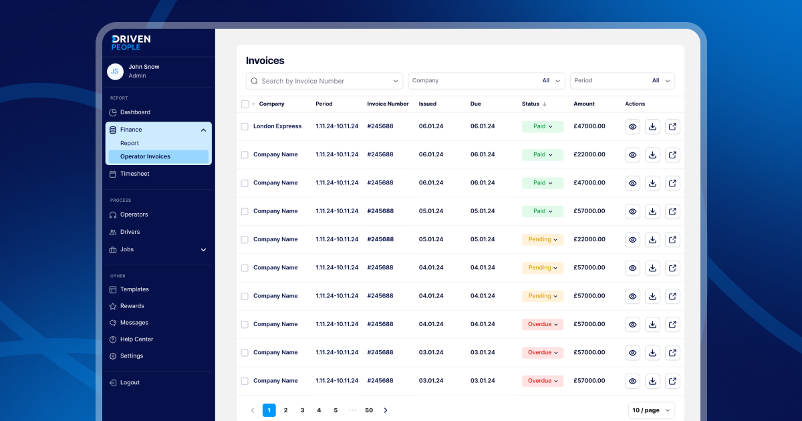The image size is (802, 421).
Task: Download the pending £22000.00 invoice
Action: coord(652,239)
